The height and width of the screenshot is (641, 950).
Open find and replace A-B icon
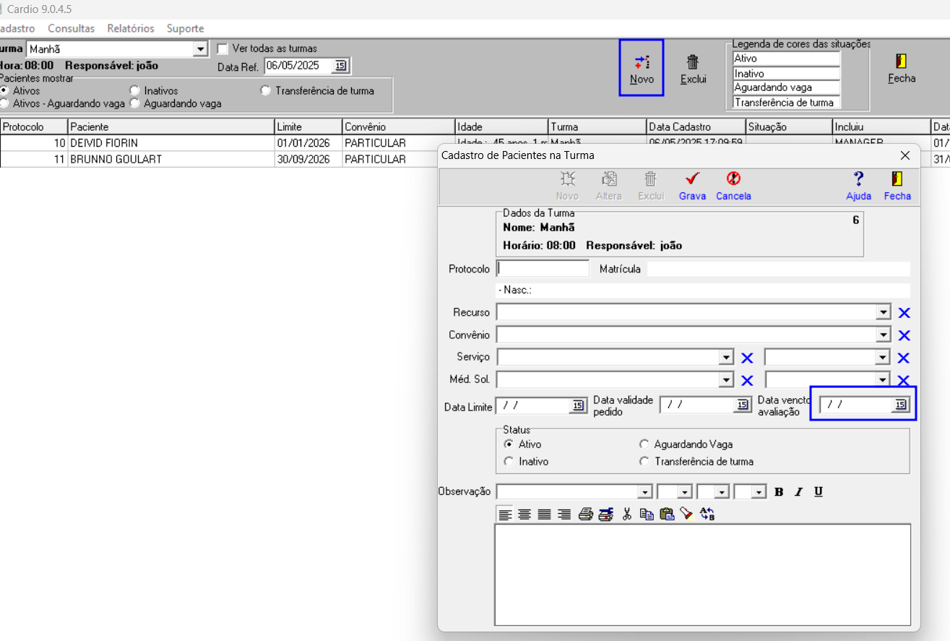(x=707, y=515)
